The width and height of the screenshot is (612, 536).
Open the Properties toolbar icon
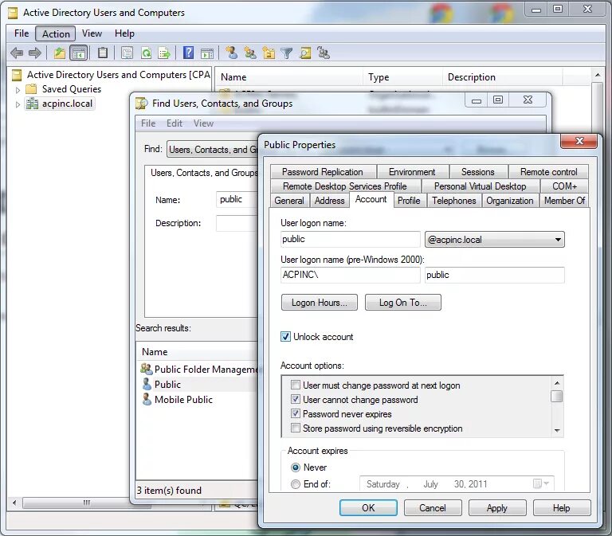(x=127, y=53)
